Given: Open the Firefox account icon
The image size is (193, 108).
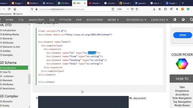Looking at the screenshot, I should pyautogui.click(x=171, y=9).
